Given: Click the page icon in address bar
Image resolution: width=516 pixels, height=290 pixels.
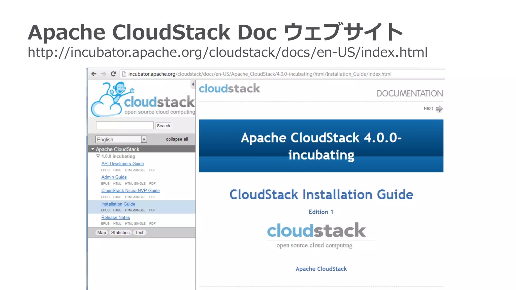Looking at the screenshot, I should coord(124,74).
